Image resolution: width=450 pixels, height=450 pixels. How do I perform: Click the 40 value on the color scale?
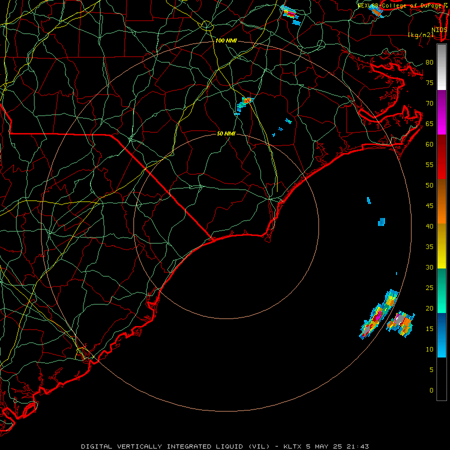click(x=429, y=226)
